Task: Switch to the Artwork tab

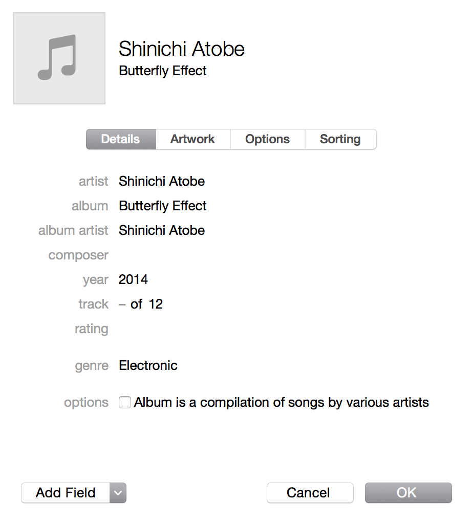Action: (x=193, y=139)
